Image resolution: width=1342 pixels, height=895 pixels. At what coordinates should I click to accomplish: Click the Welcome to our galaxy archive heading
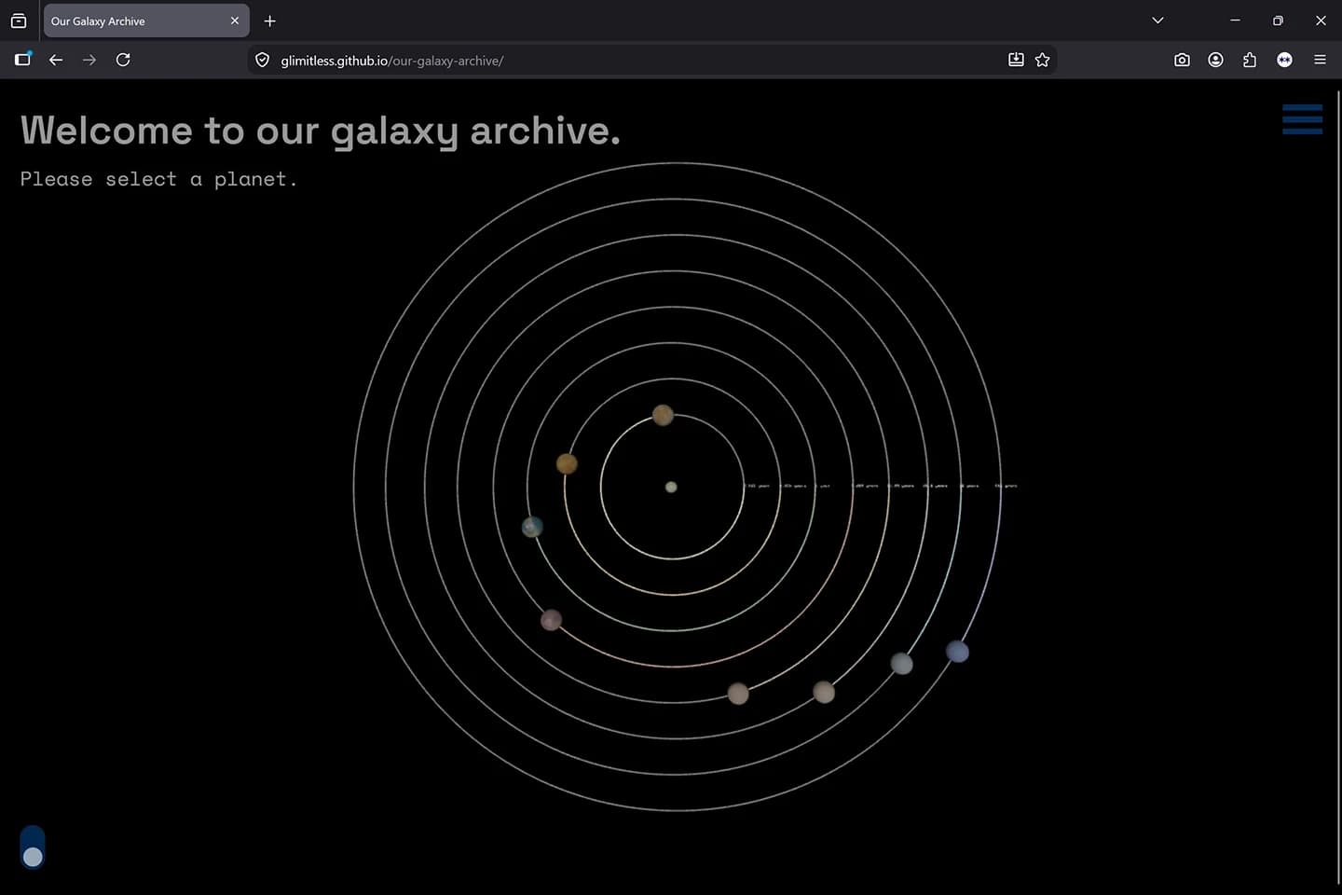321,131
